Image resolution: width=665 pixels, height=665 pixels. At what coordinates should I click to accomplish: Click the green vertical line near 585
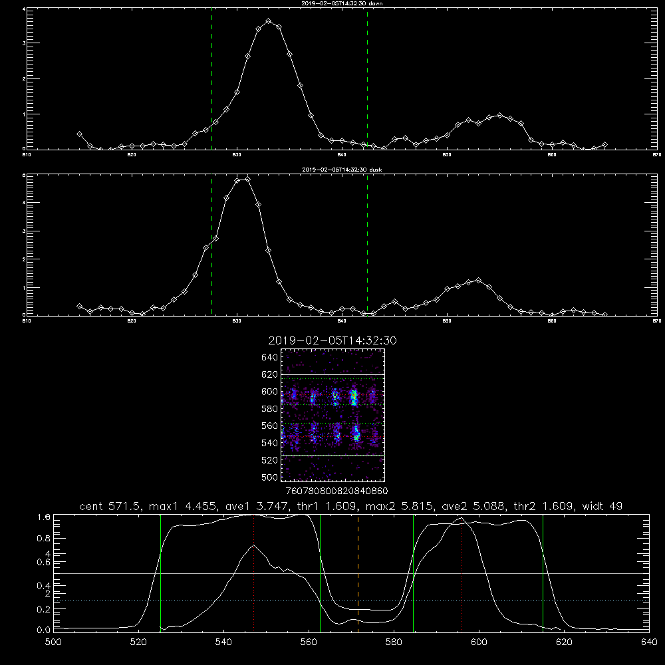coord(413,573)
